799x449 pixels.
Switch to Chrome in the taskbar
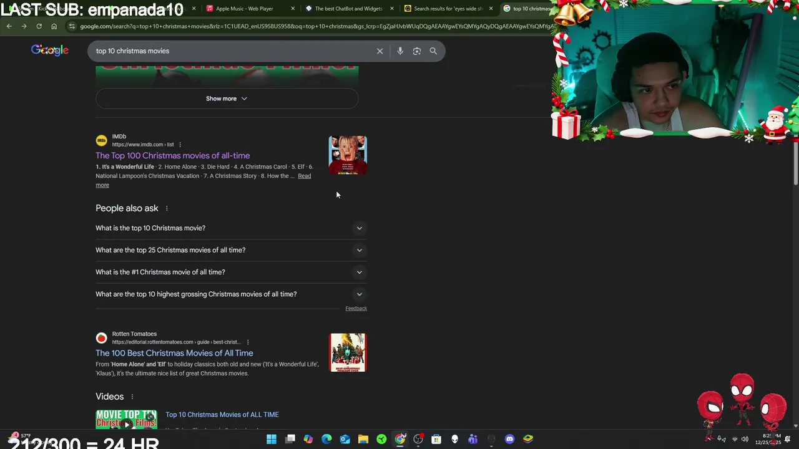pos(400,439)
